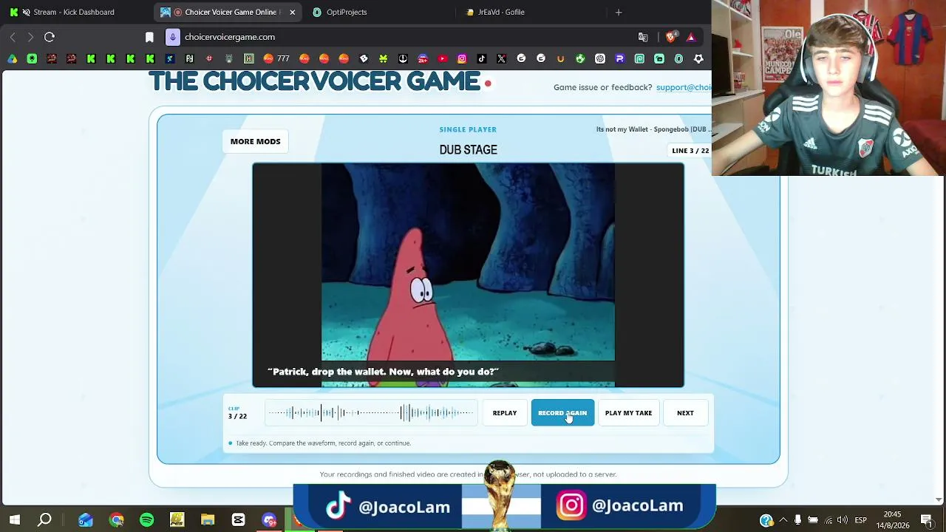Open a new browser tab
The height and width of the screenshot is (532, 946).
coord(619,12)
